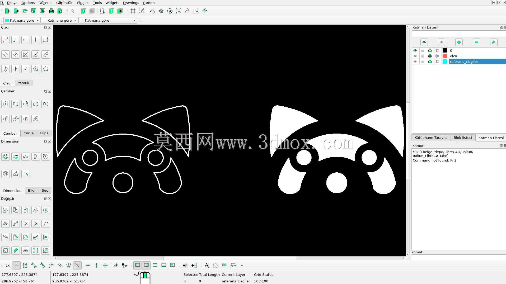Toggle visibility of the olcu layer

click(x=415, y=56)
